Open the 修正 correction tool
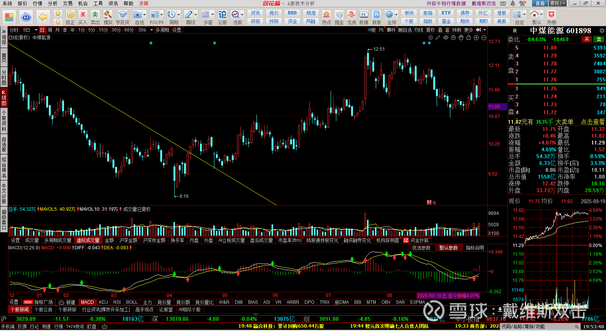This screenshot has height=331, width=606. click(70, 15)
